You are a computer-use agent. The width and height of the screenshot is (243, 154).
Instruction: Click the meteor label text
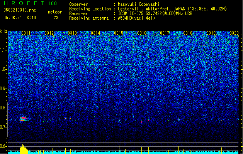tap(55, 12)
